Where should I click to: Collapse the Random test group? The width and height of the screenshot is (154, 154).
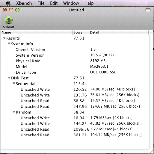[14, 112]
